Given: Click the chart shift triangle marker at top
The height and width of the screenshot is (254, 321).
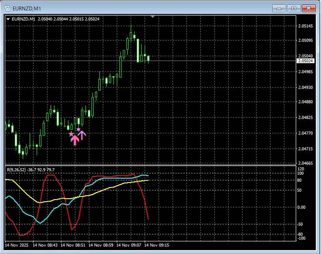Looking at the screenshot, I should 152,17.
